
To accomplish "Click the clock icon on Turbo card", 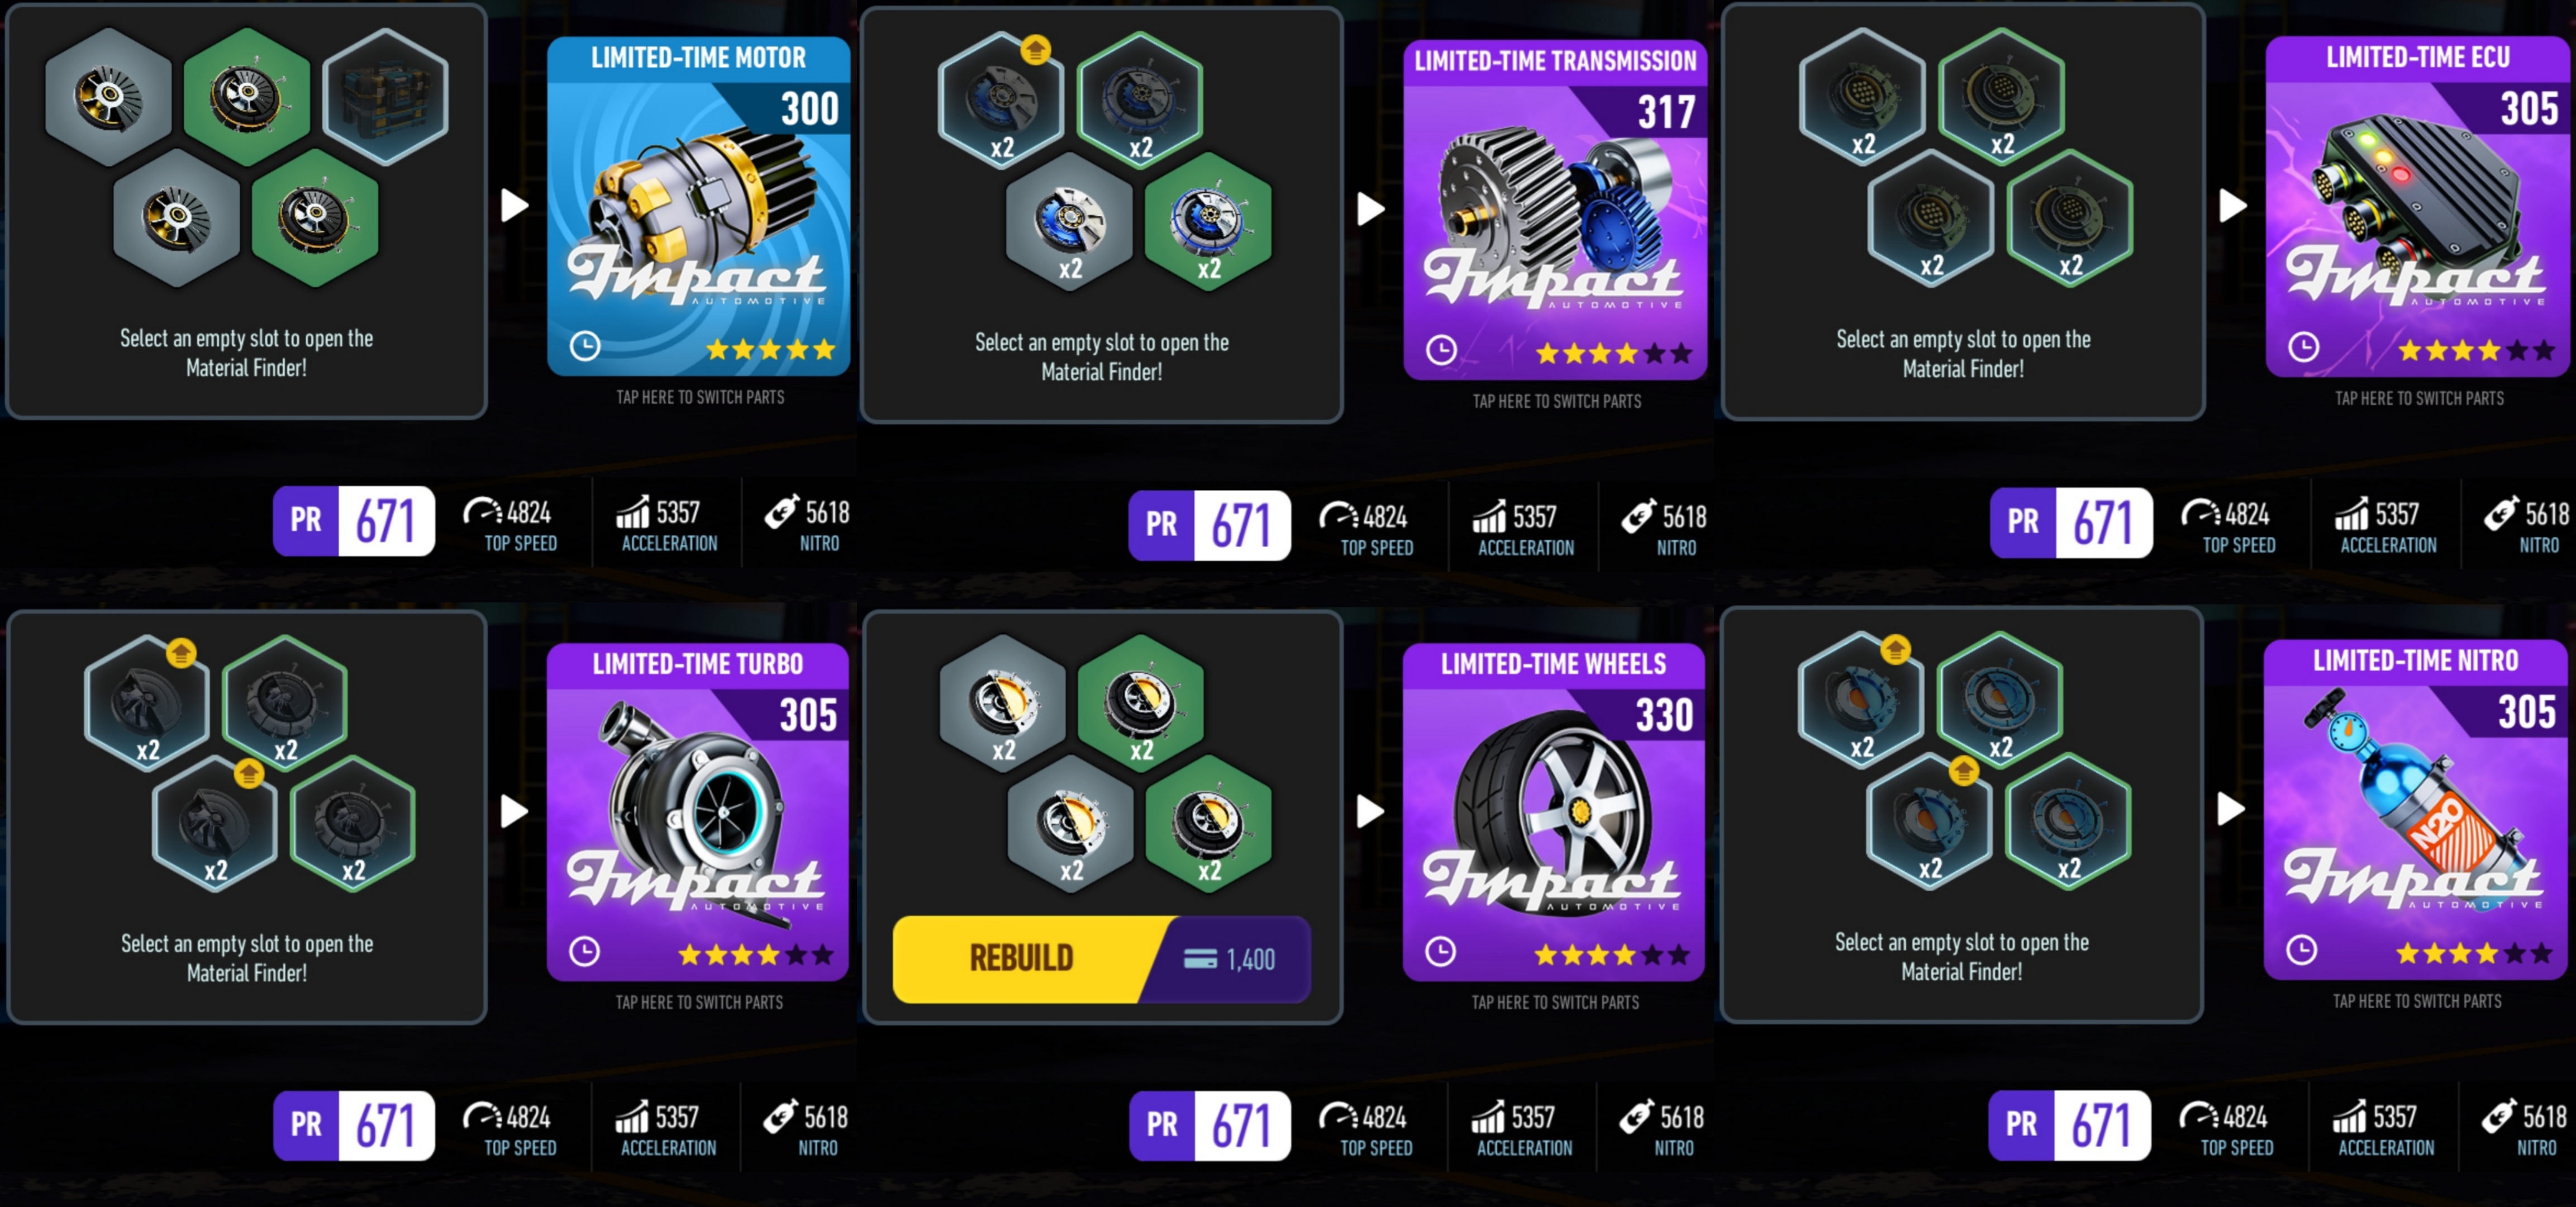I will tap(584, 951).
